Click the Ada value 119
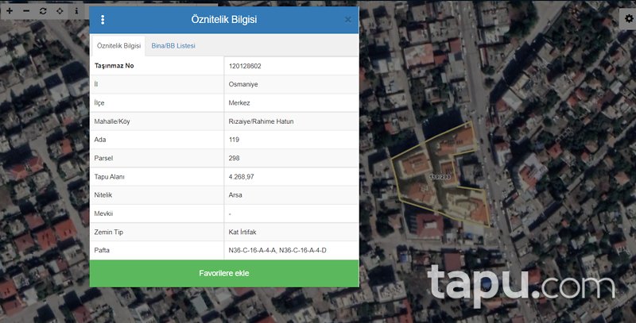636x323 pixels. point(234,140)
